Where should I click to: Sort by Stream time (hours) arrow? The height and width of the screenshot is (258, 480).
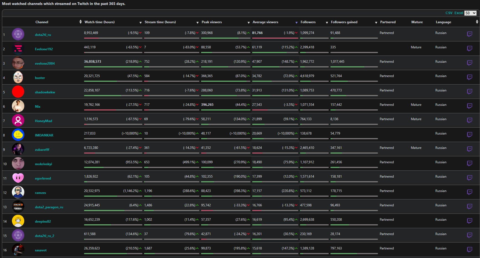(197, 22)
